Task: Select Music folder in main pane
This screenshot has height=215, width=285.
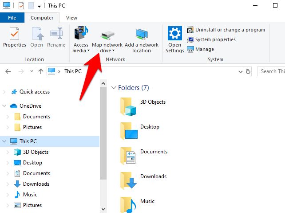Action: tap(138, 204)
